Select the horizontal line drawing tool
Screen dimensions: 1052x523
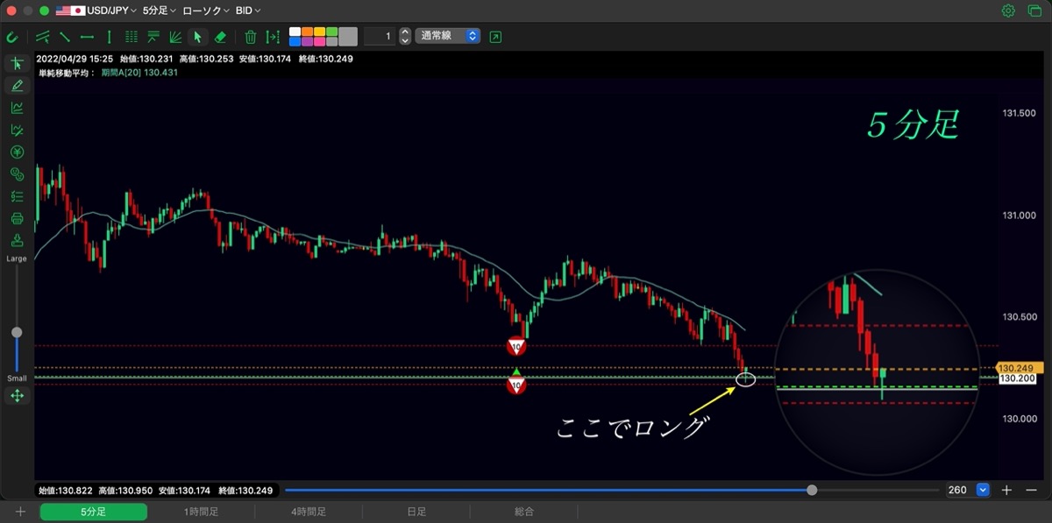coord(87,37)
